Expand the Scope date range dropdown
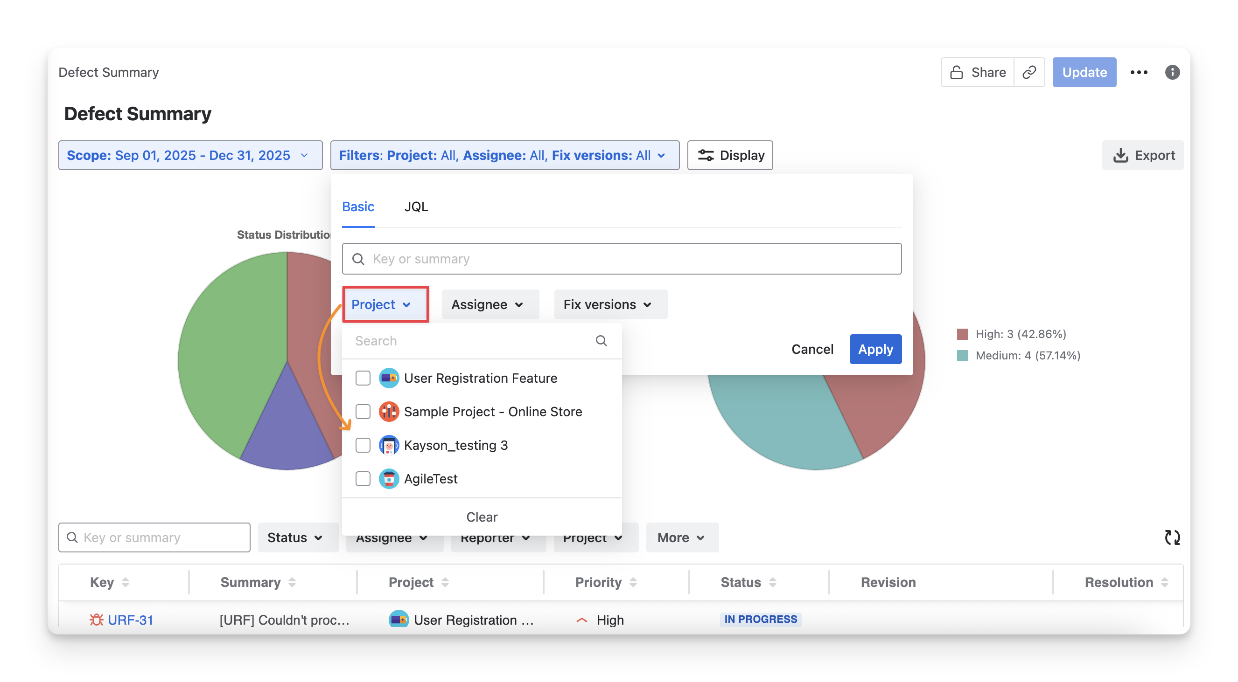 click(x=190, y=155)
